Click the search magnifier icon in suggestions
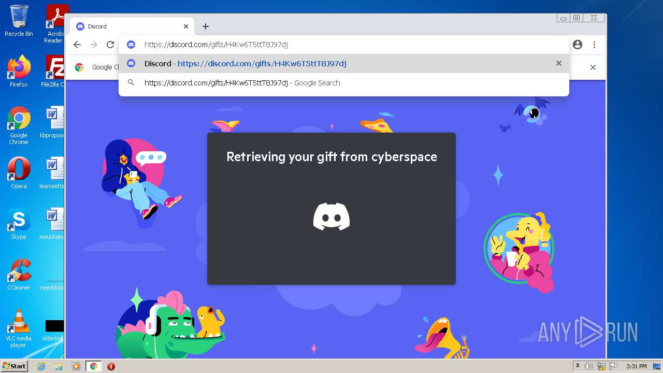This screenshot has height=373, width=663. (x=131, y=82)
